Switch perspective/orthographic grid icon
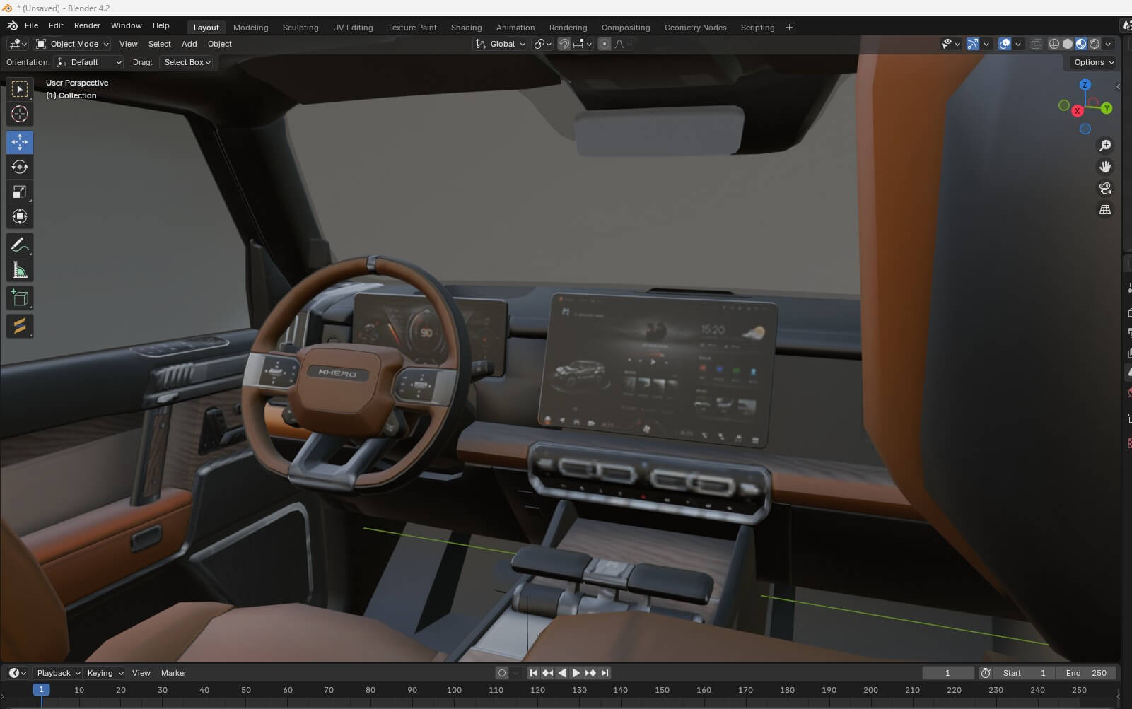Screen dimensions: 1132x709 click(x=1104, y=209)
